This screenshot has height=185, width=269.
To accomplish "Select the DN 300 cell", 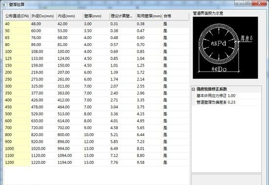I will (x=17, y=86).
